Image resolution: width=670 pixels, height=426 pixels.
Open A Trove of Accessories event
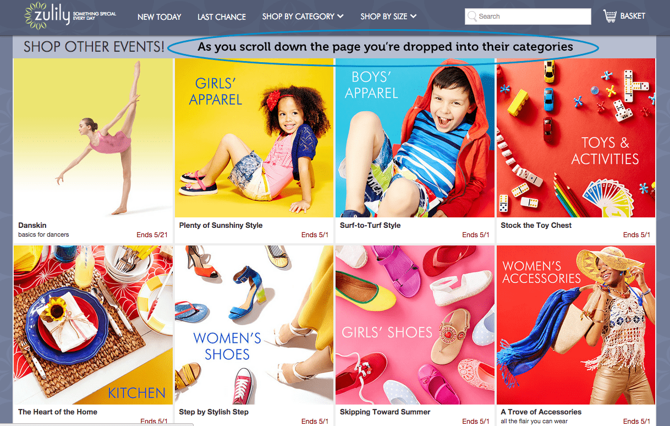pyautogui.click(x=541, y=412)
